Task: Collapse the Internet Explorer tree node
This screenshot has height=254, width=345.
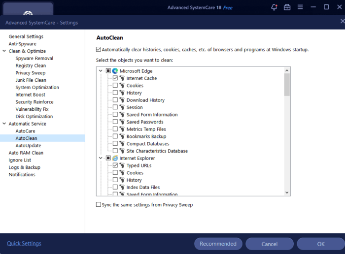Action: coord(101,159)
